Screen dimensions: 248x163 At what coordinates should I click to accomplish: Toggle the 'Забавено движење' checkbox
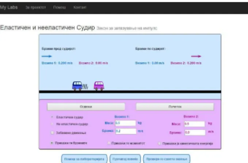tap(52, 133)
